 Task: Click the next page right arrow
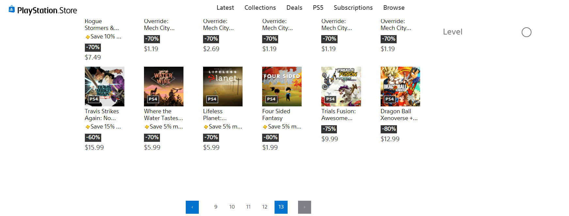point(304,207)
